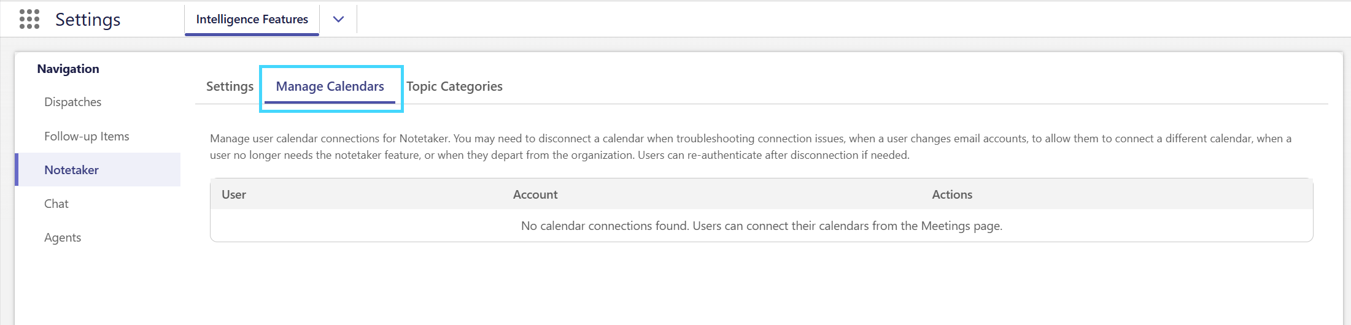Click the User column header
This screenshot has width=1351, height=325.
234,194
